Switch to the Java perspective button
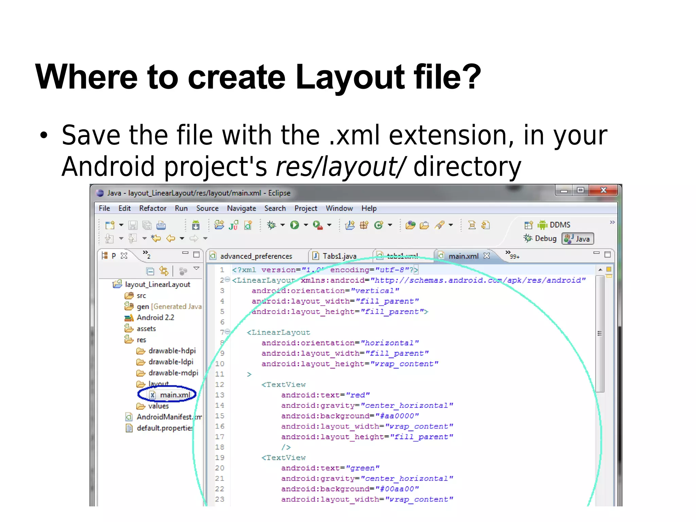The image size is (696, 522). [578, 239]
